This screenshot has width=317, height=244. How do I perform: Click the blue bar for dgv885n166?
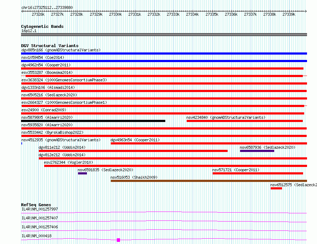click(x=164, y=54)
